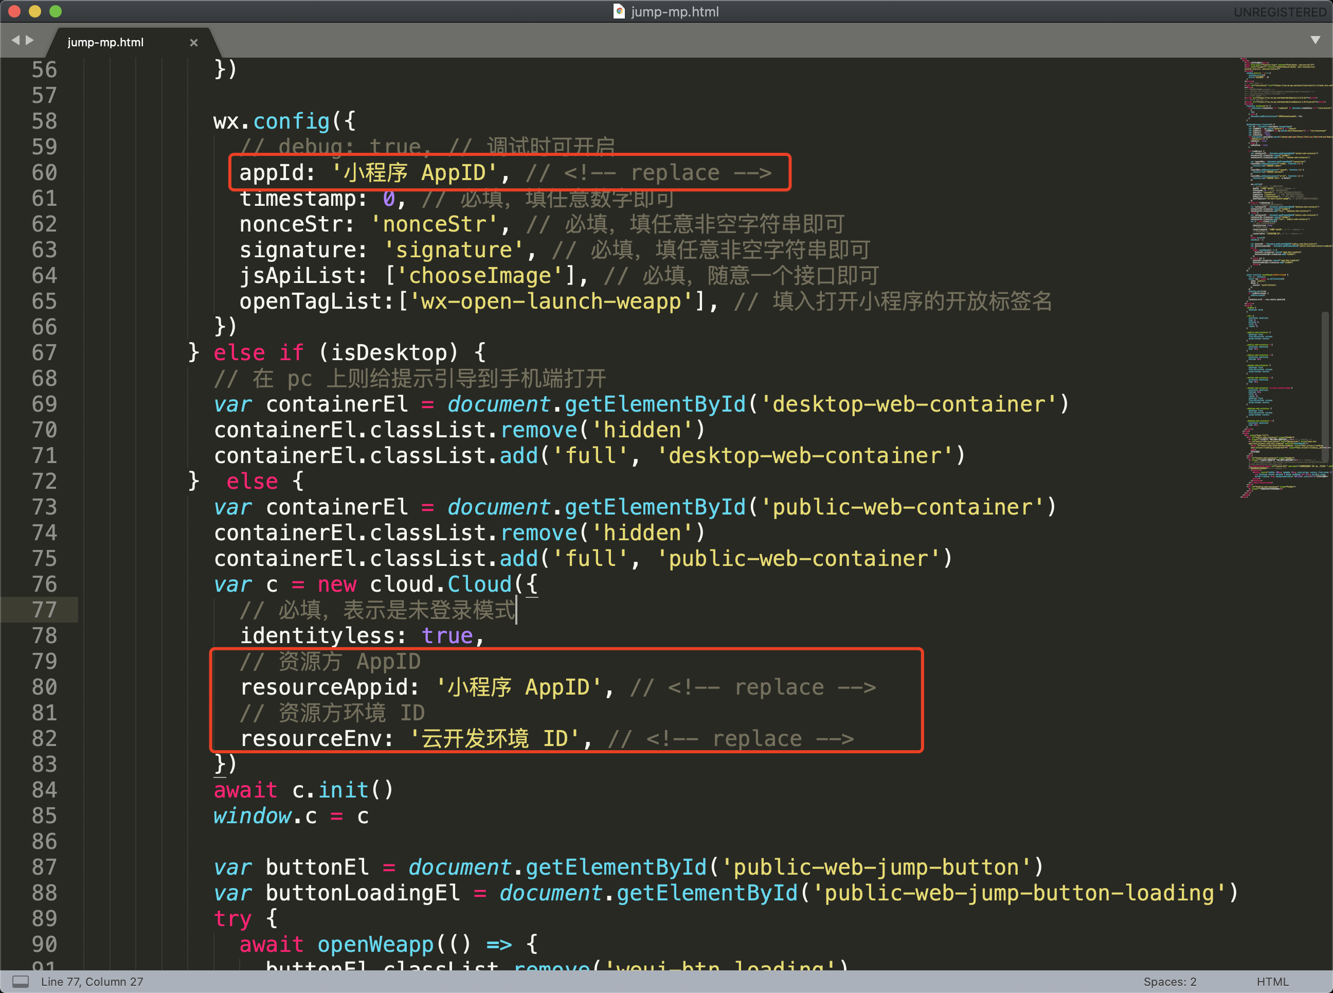Click the green zoom window button

point(55,11)
